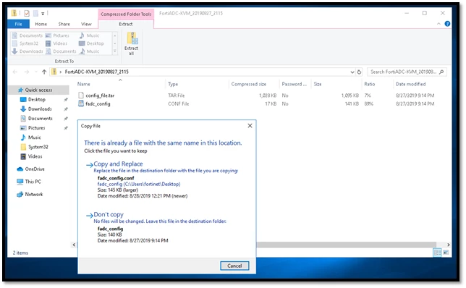Sort by Compressed size column

(x=249, y=84)
